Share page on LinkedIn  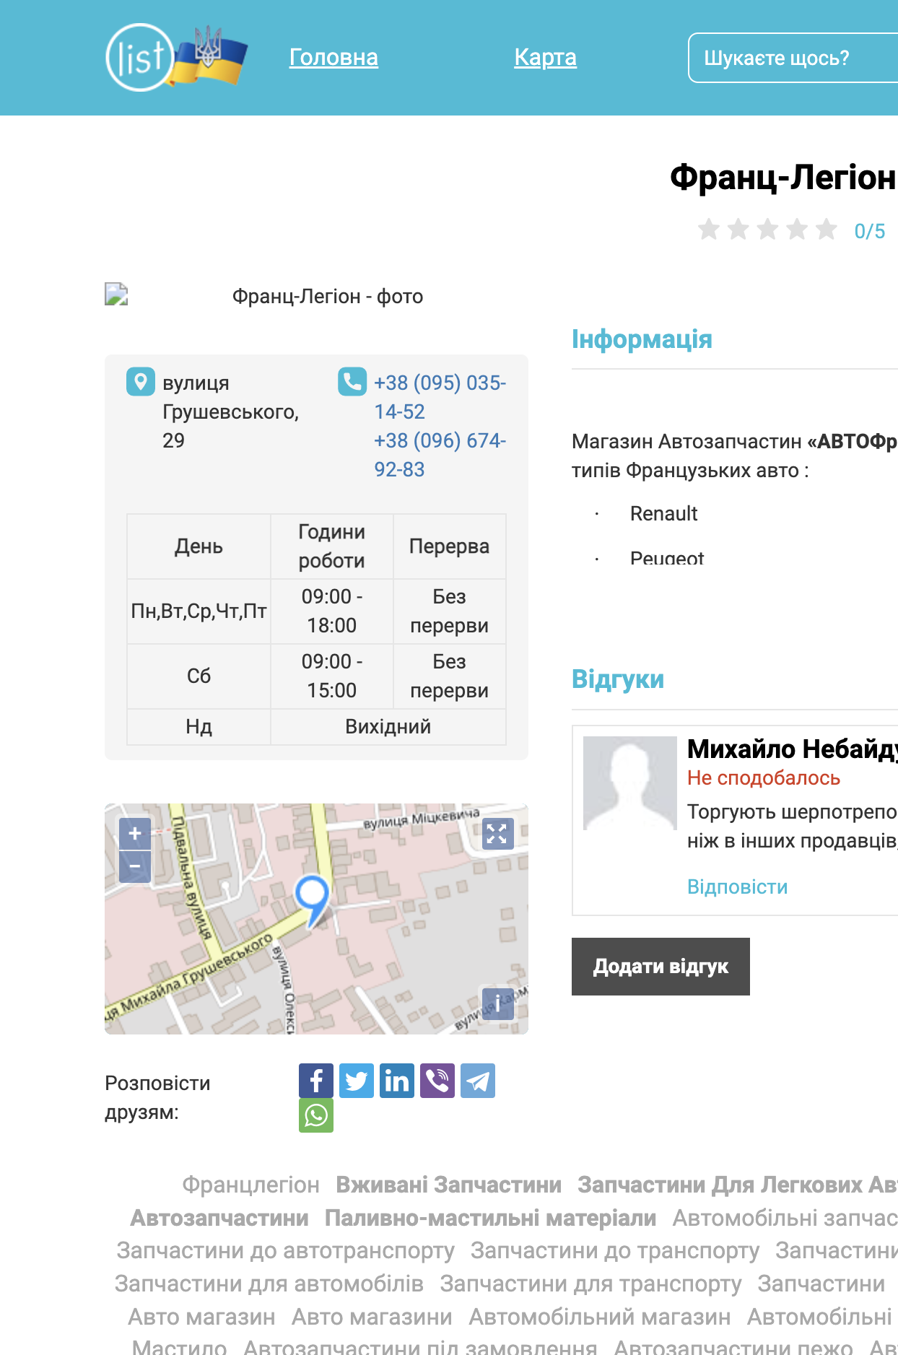(397, 1081)
